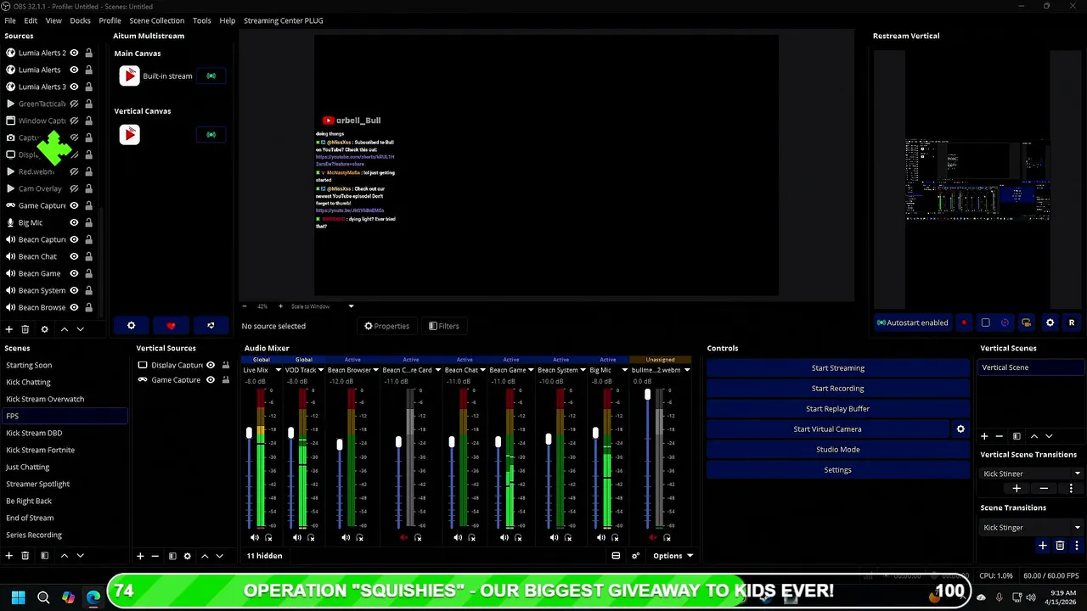1087x611 pixels.
Task: Add a Scene Transition with plus
Action: click(1043, 546)
